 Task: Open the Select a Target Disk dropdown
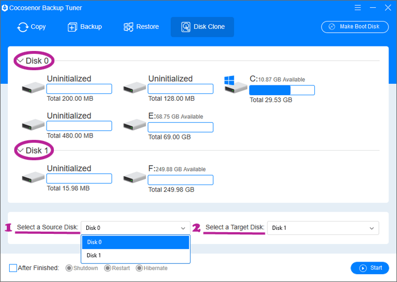click(x=323, y=228)
